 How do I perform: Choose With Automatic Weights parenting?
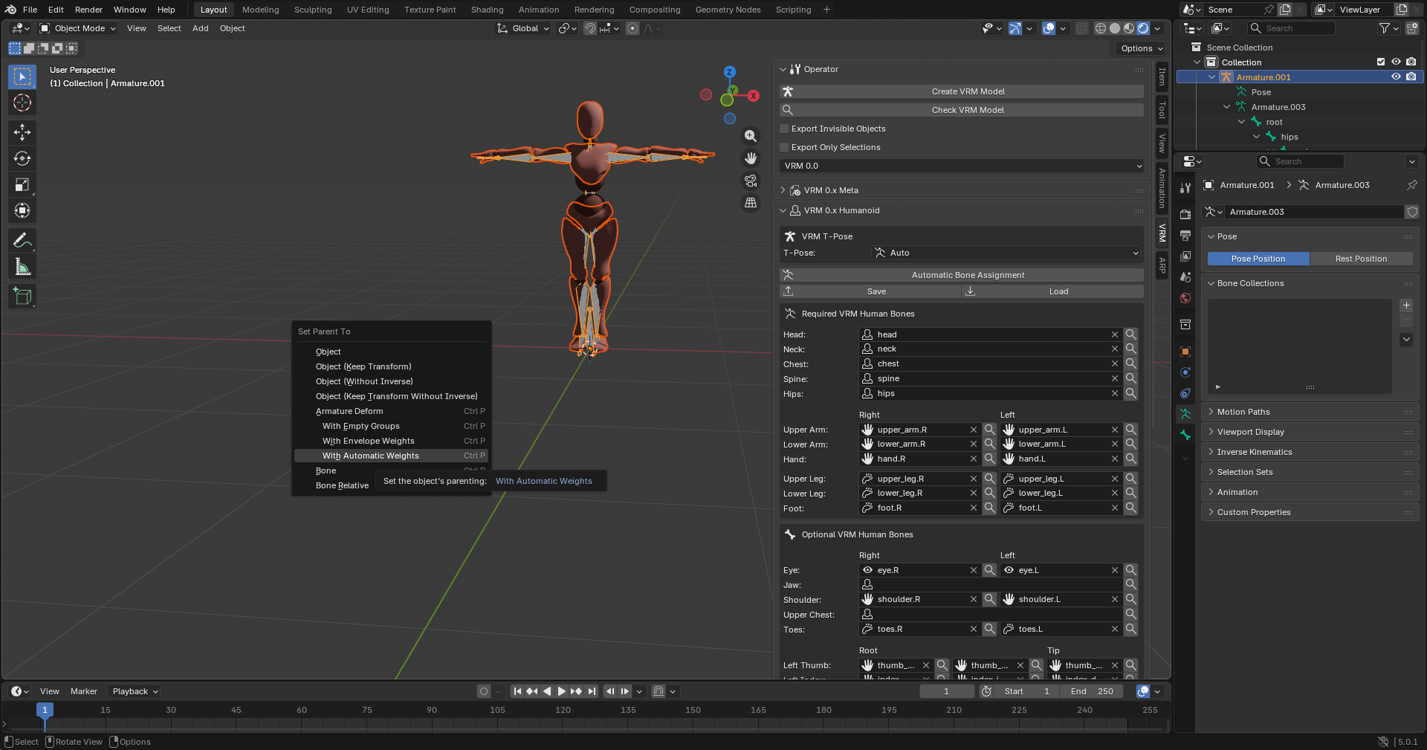coord(391,456)
